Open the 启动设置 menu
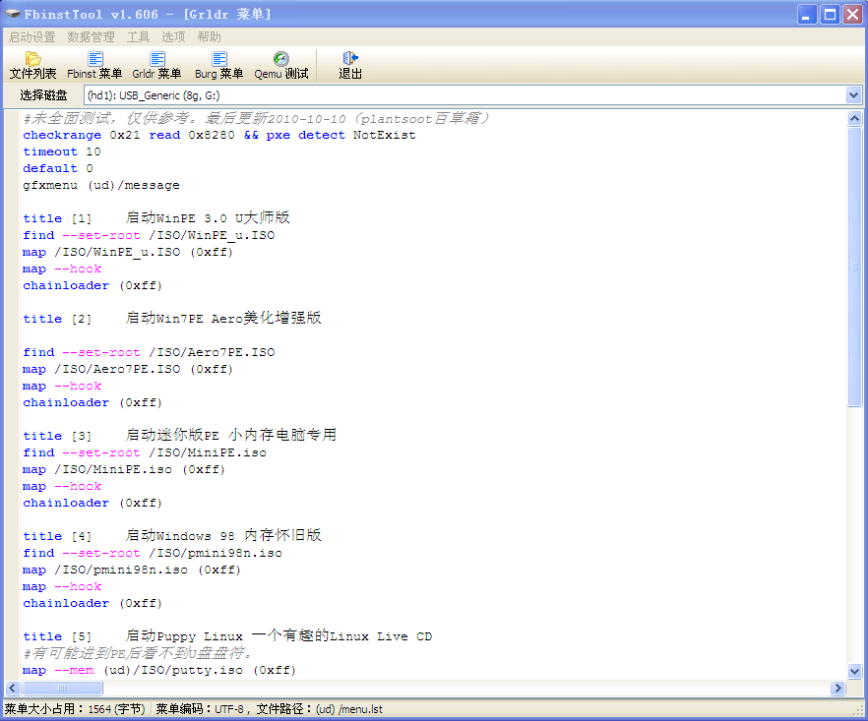868x721 pixels. click(x=32, y=37)
